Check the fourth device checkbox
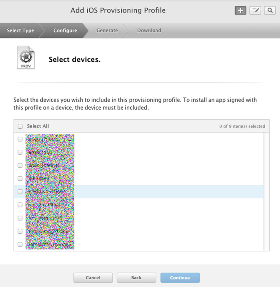This screenshot has width=280, height=287. (20, 178)
